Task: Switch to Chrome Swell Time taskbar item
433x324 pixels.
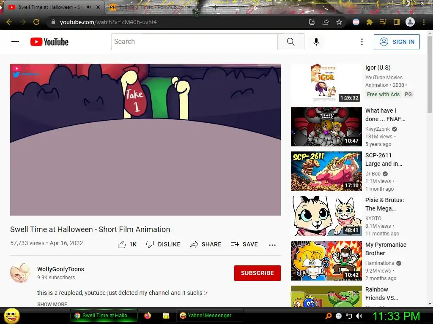Action: pyautogui.click(x=104, y=316)
